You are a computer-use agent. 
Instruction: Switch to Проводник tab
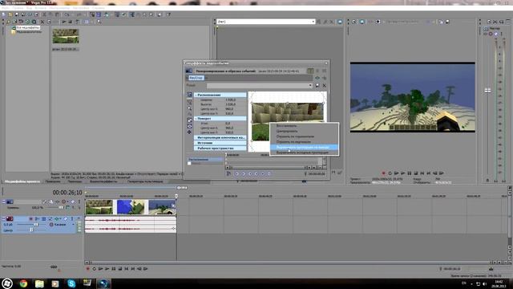(53, 181)
